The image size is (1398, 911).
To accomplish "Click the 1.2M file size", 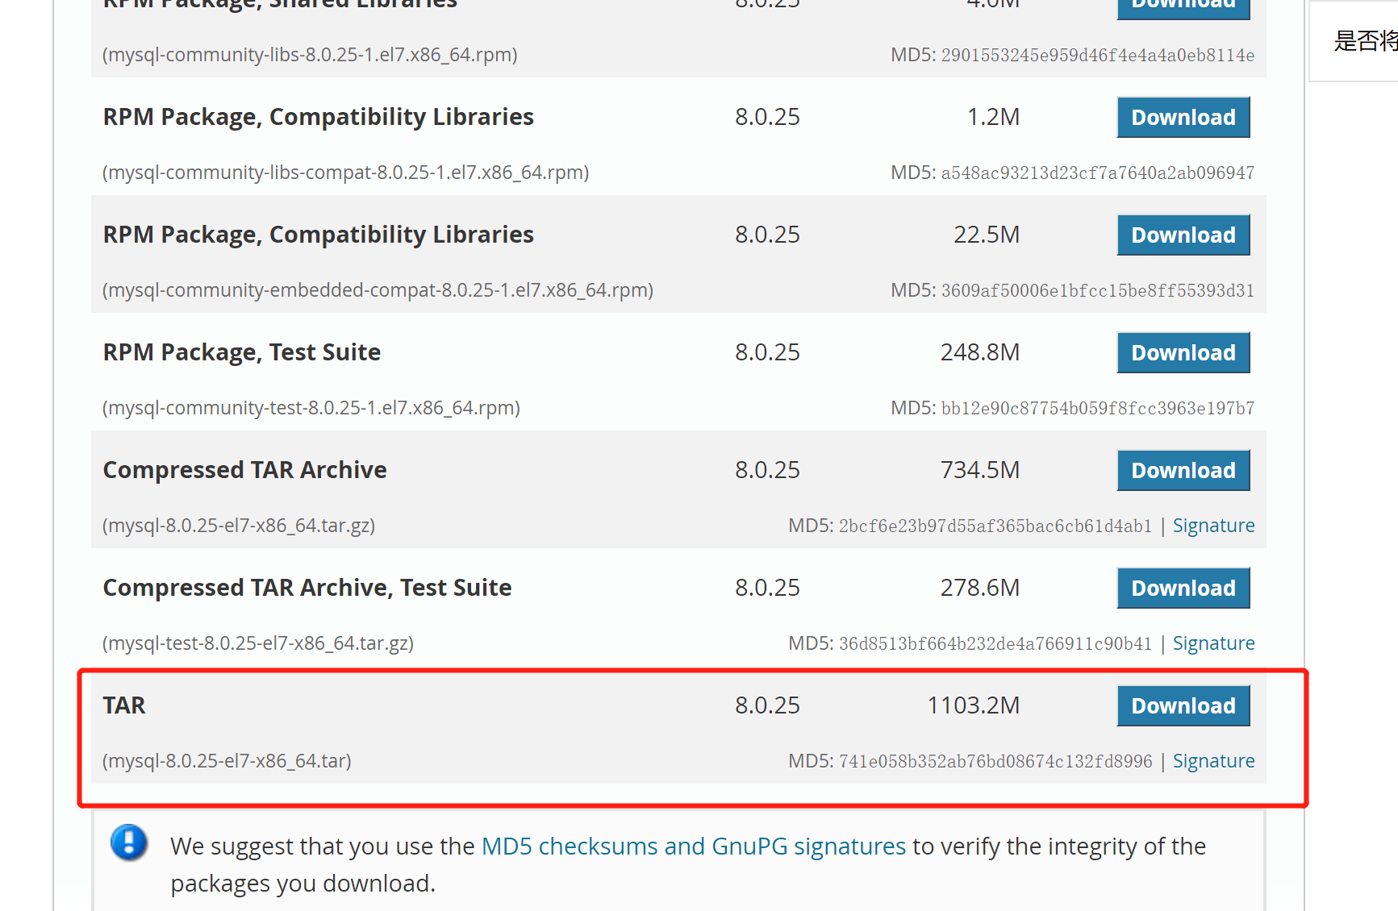I will [x=994, y=117].
